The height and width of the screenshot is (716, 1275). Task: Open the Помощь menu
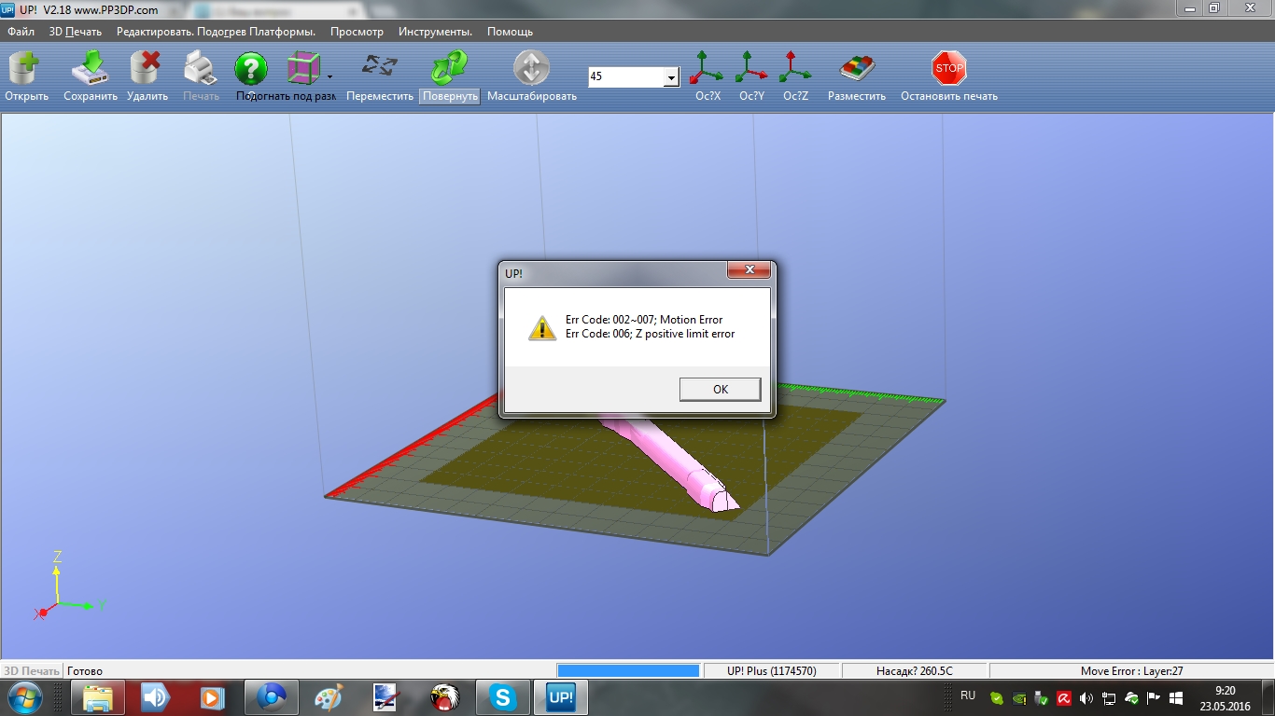[x=510, y=31]
